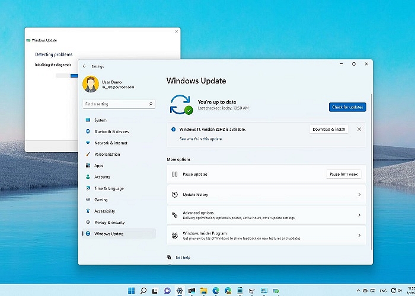Open the Get help link
Image resolution: width=415 pixels, height=296 pixels.
(183, 258)
